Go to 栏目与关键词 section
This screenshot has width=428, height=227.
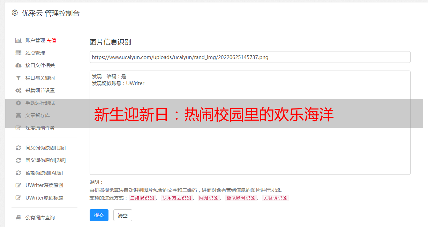click(x=40, y=78)
